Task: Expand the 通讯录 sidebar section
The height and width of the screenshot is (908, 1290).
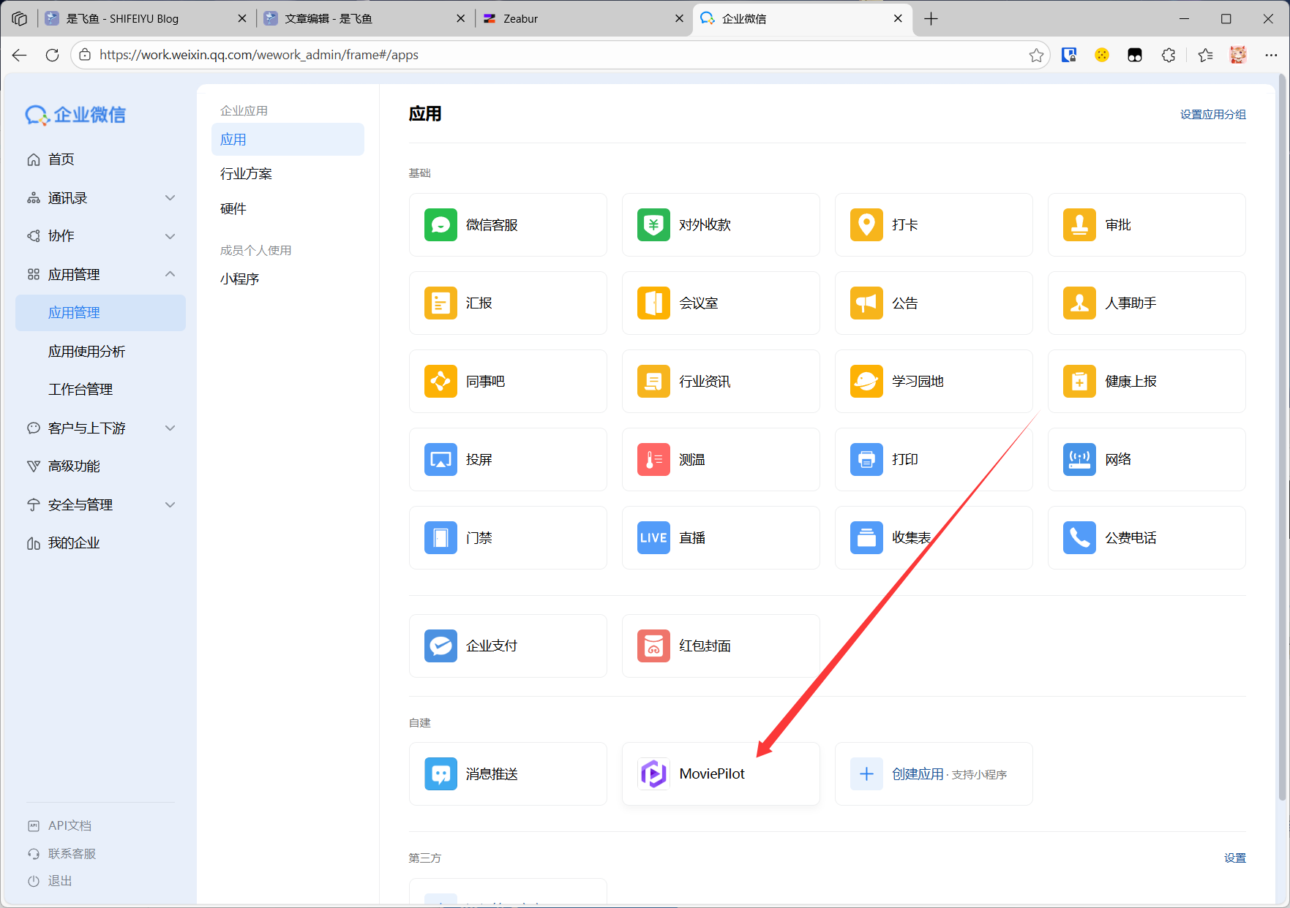Action: [x=170, y=198]
